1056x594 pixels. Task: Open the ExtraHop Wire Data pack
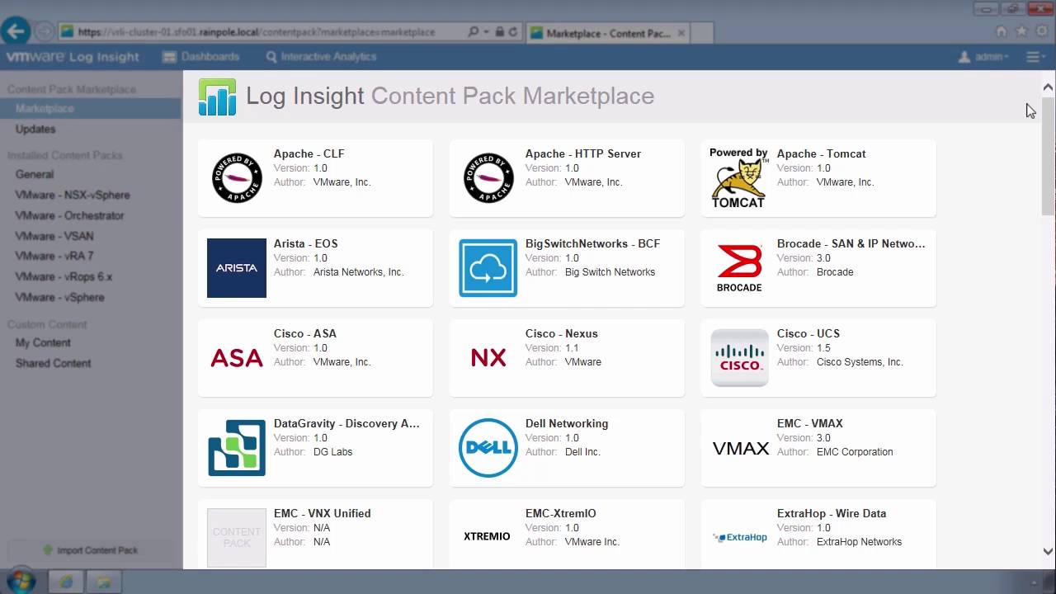click(818, 528)
